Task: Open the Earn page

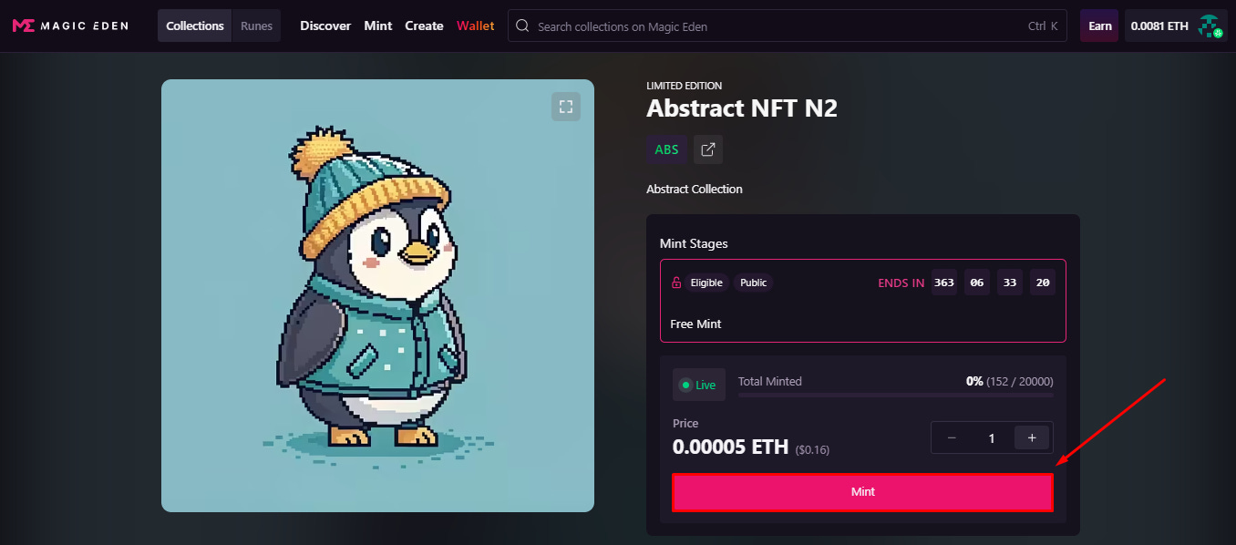Action: tap(1098, 25)
